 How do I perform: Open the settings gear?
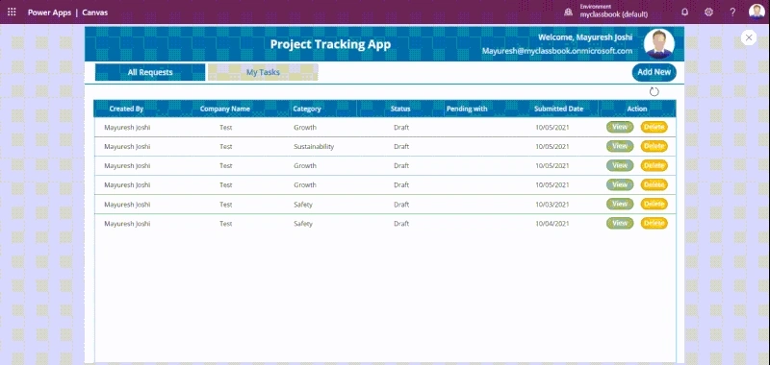coord(708,12)
